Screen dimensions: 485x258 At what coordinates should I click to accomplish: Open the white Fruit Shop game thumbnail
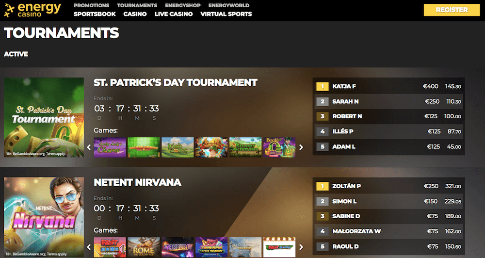coord(279,247)
